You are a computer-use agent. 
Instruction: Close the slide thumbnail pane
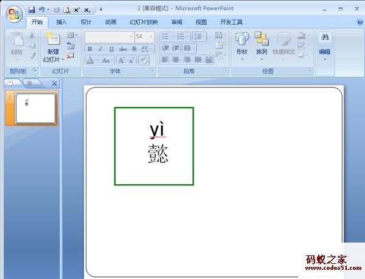54,83
